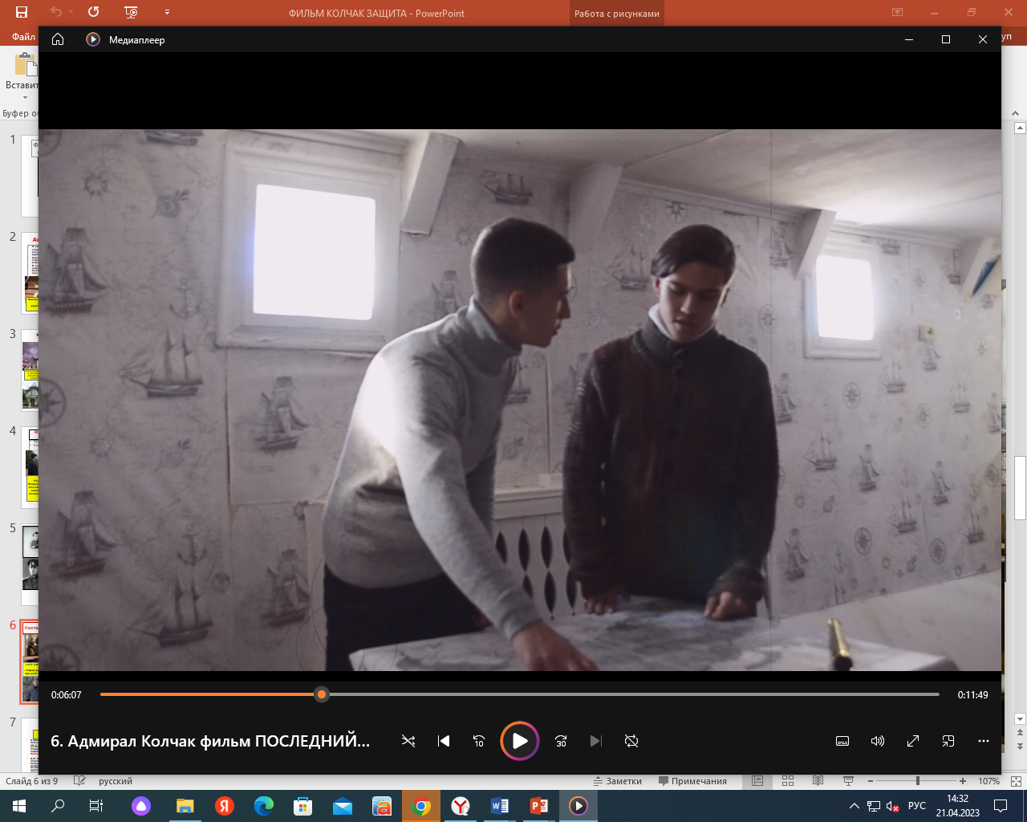Toggle shuffle mode in media player

tap(408, 741)
